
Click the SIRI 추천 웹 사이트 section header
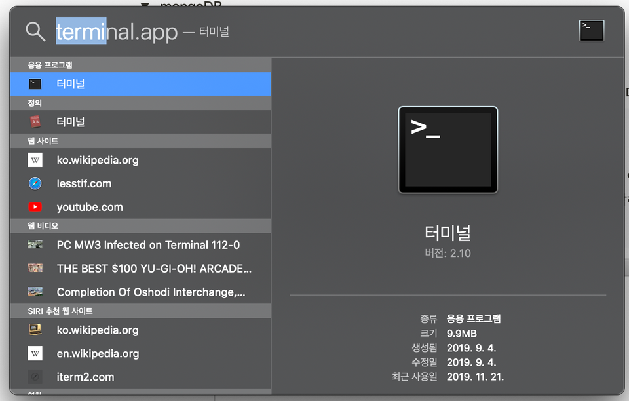pyautogui.click(x=140, y=311)
